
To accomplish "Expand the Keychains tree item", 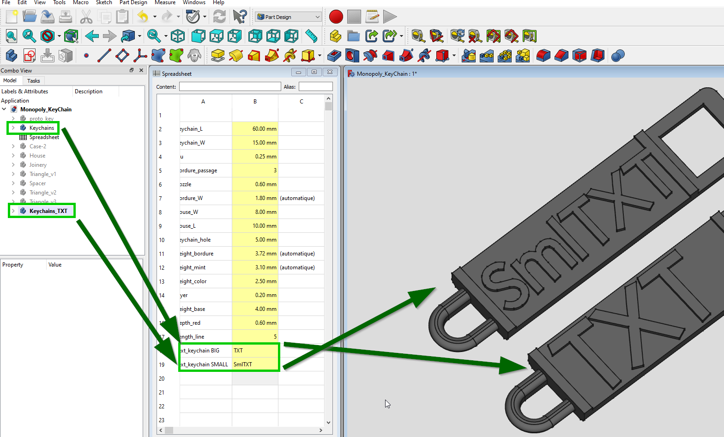I will tap(13, 128).
